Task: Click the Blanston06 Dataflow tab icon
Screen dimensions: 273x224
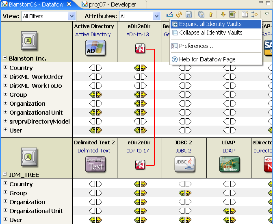Action: pos(4,4)
